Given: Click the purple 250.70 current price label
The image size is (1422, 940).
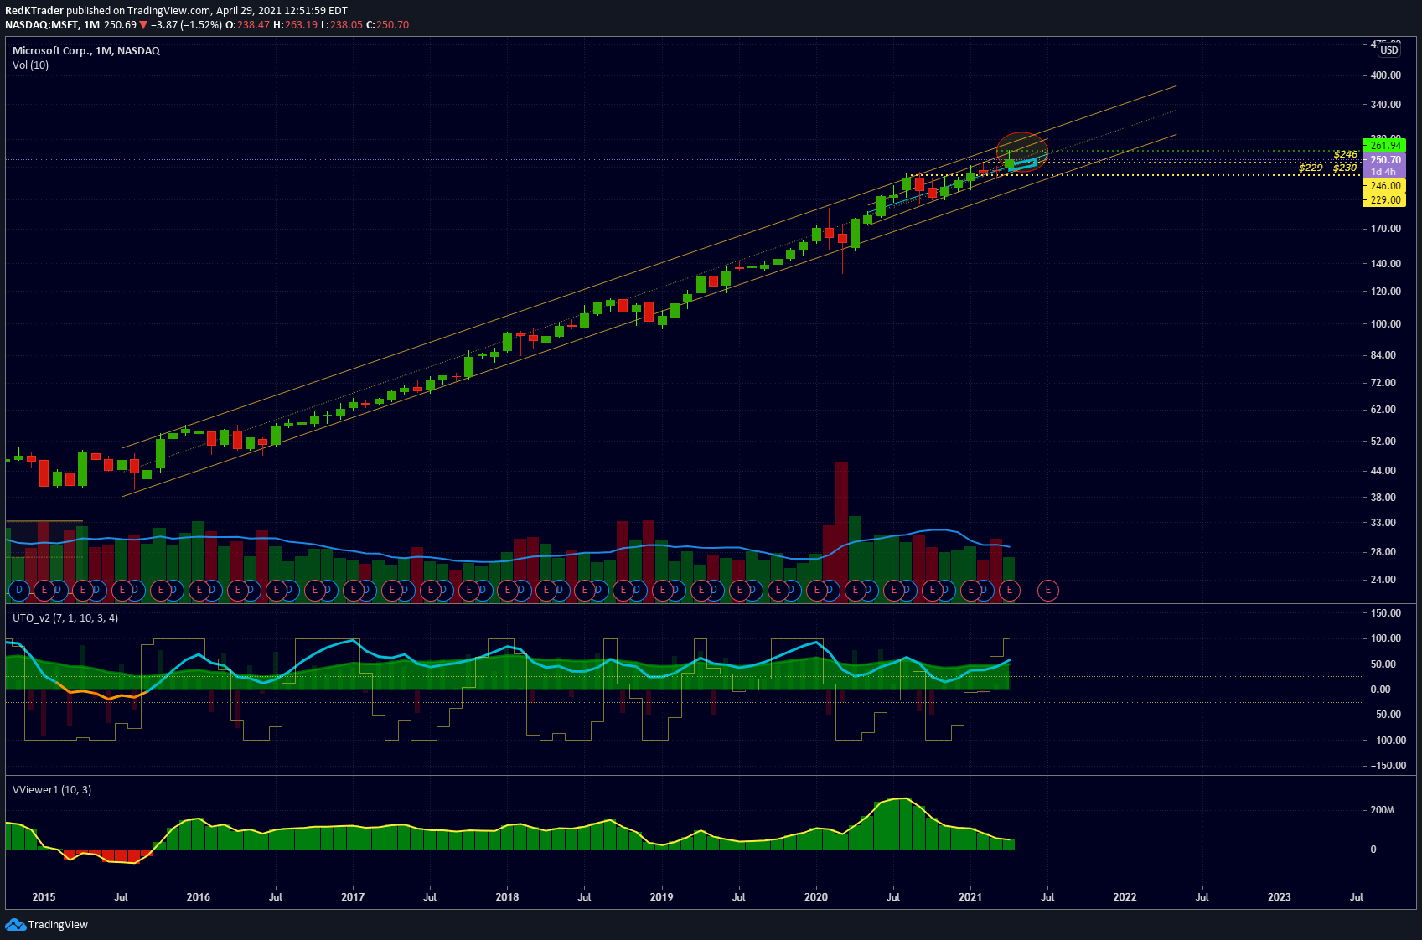Looking at the screenshot, I should [1384, 160].
